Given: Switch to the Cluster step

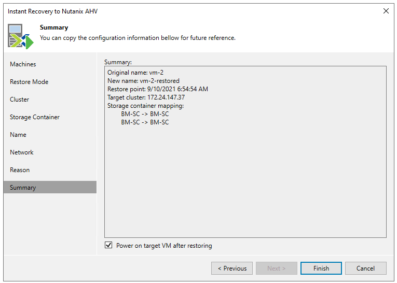Looking at the screenshot, I should (x=20, y=100).
